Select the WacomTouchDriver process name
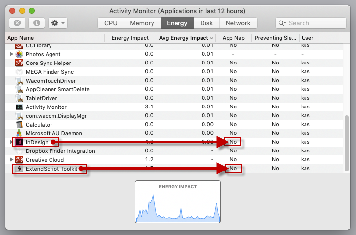The height and width of the screenshot is (235, 356). [51, 81]
